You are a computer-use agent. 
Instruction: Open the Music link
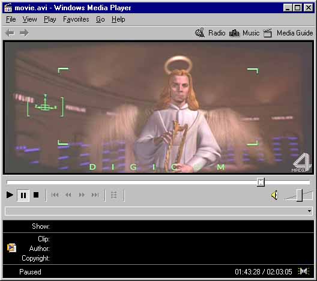tap(251, 33)
